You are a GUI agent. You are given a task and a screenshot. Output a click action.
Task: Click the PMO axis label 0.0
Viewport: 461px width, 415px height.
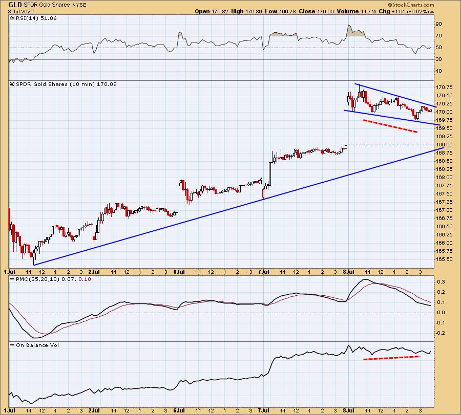tap(441, 313)
